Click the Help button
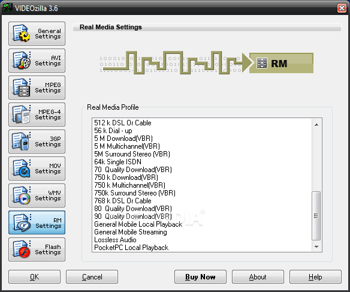 tap(315, 277)
